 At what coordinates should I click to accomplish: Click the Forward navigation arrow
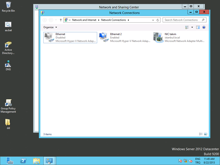[x=51, y=20]
